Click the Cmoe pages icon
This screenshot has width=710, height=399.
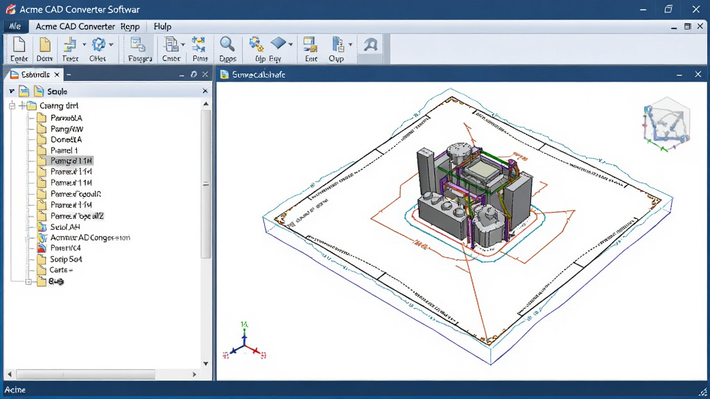click(171, 45)
